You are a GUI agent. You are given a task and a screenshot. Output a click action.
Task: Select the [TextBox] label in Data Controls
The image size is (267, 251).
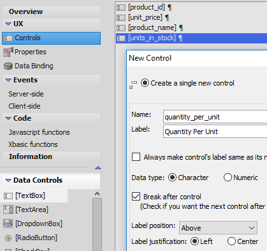coord(31,195)
